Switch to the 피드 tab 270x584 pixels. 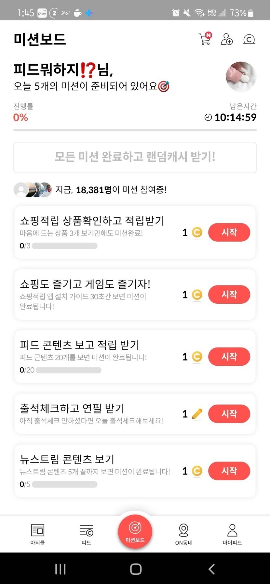point(86,534)
